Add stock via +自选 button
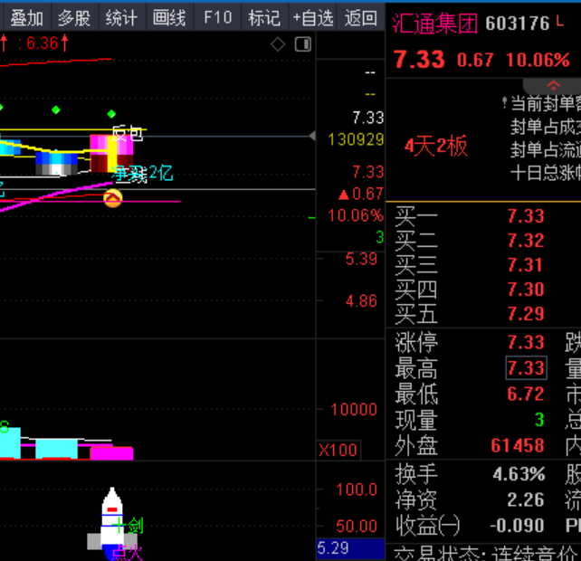The image size is (581, 561). pyautogui.click(x=313, y=18)
